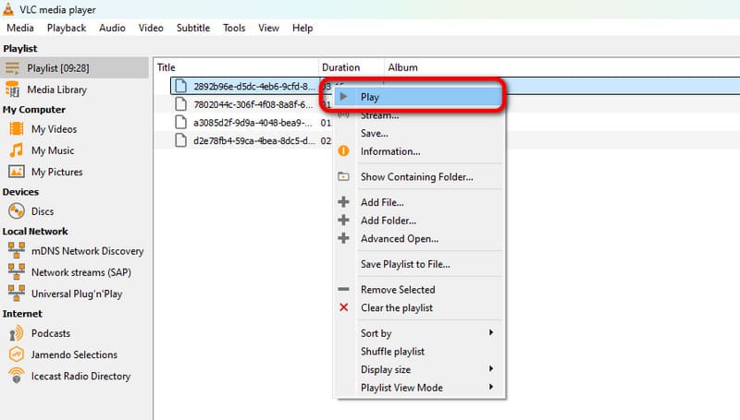Click the My Pictures icon
This screenshot has width=740, height=420.
click(x=15, y=172)
